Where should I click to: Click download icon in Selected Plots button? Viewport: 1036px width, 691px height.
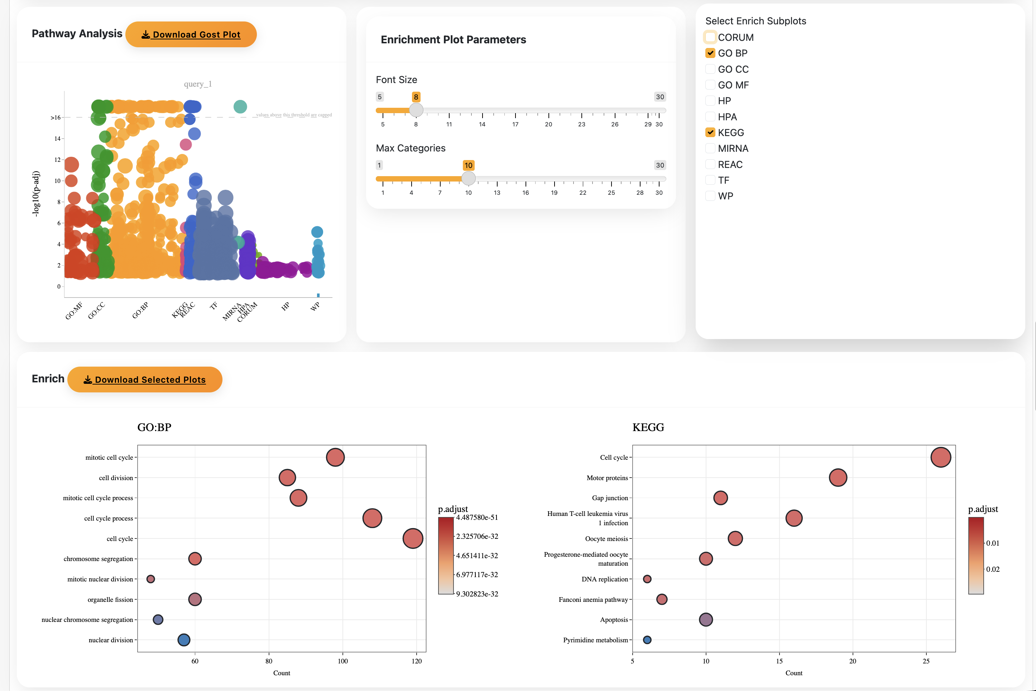[x=88, y=380]
